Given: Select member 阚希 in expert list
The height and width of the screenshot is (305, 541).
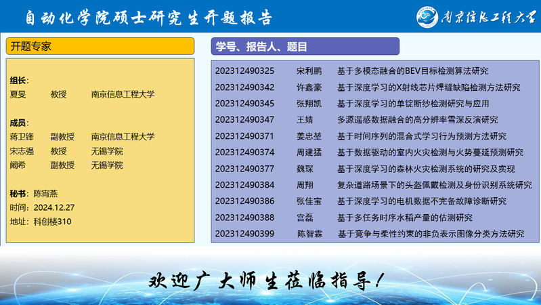Looking at the screenshot, I should point(18,165).
